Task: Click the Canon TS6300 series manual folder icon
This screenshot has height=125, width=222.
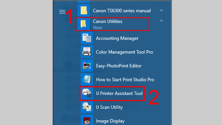Action: coord(83,11)
